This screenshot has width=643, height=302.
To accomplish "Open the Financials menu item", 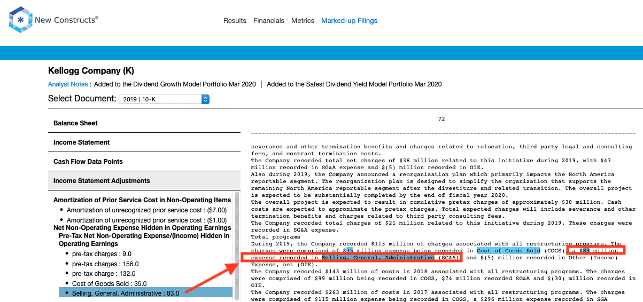I will point(269,21).
